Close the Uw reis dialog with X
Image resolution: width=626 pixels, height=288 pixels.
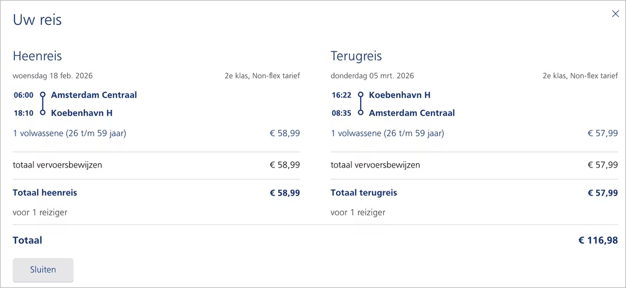point(615,14)
